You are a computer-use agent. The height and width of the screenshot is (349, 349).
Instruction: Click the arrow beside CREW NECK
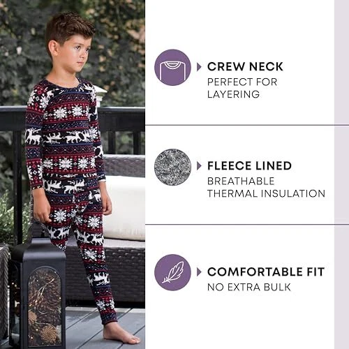pos(199,67)
